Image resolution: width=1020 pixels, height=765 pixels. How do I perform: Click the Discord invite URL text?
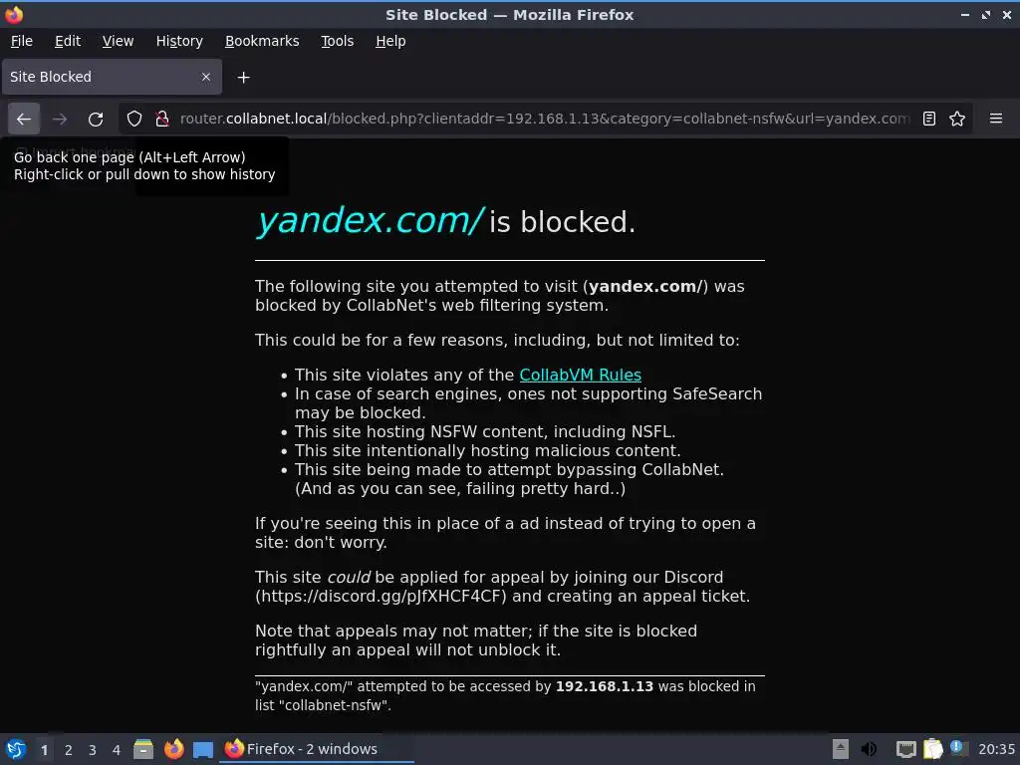[x=382, y=597]
